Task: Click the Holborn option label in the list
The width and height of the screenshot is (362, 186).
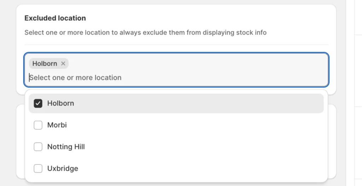Action: point(60,104)
